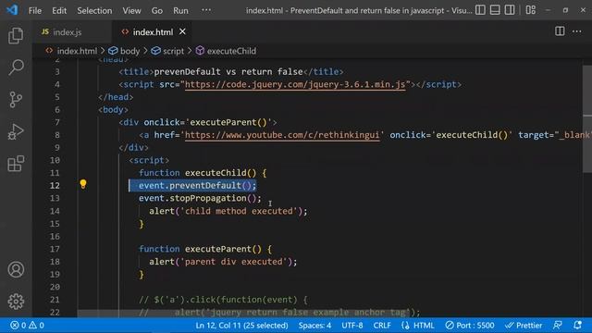The width and height of the screenshot is (592, 333).
Task: Click the alert('parent div executed') line
Action: point(223,262)
